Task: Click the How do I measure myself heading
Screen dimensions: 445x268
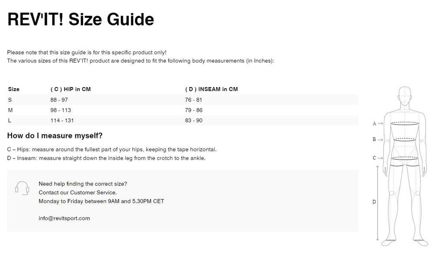Action: click(55, 136)
